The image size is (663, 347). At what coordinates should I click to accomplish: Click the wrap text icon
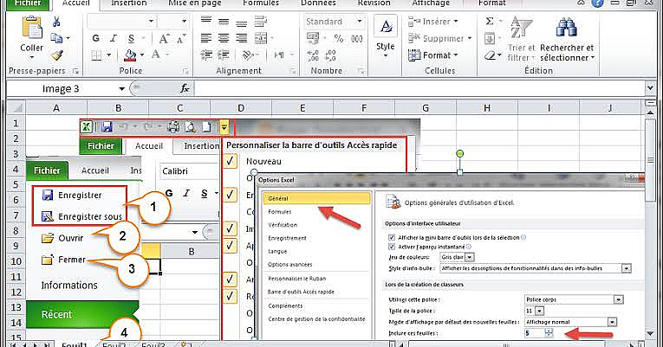[x=261, y=22]
